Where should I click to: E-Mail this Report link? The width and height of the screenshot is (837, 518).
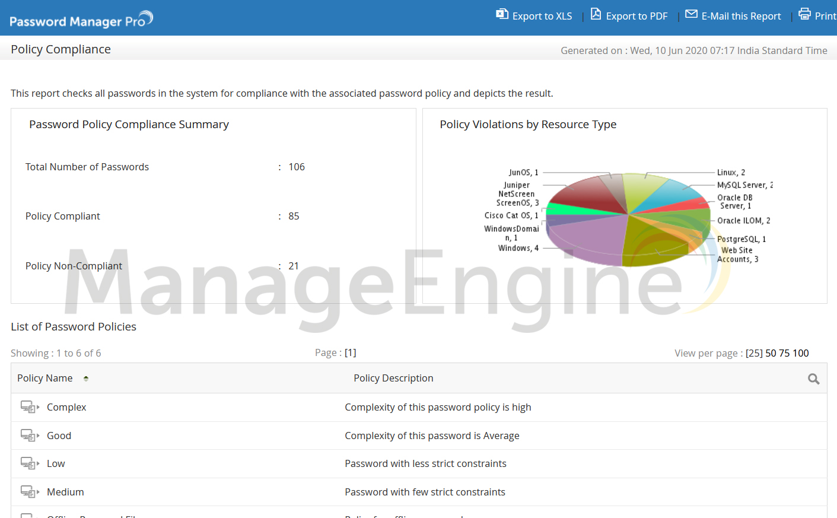pos(741,16)
